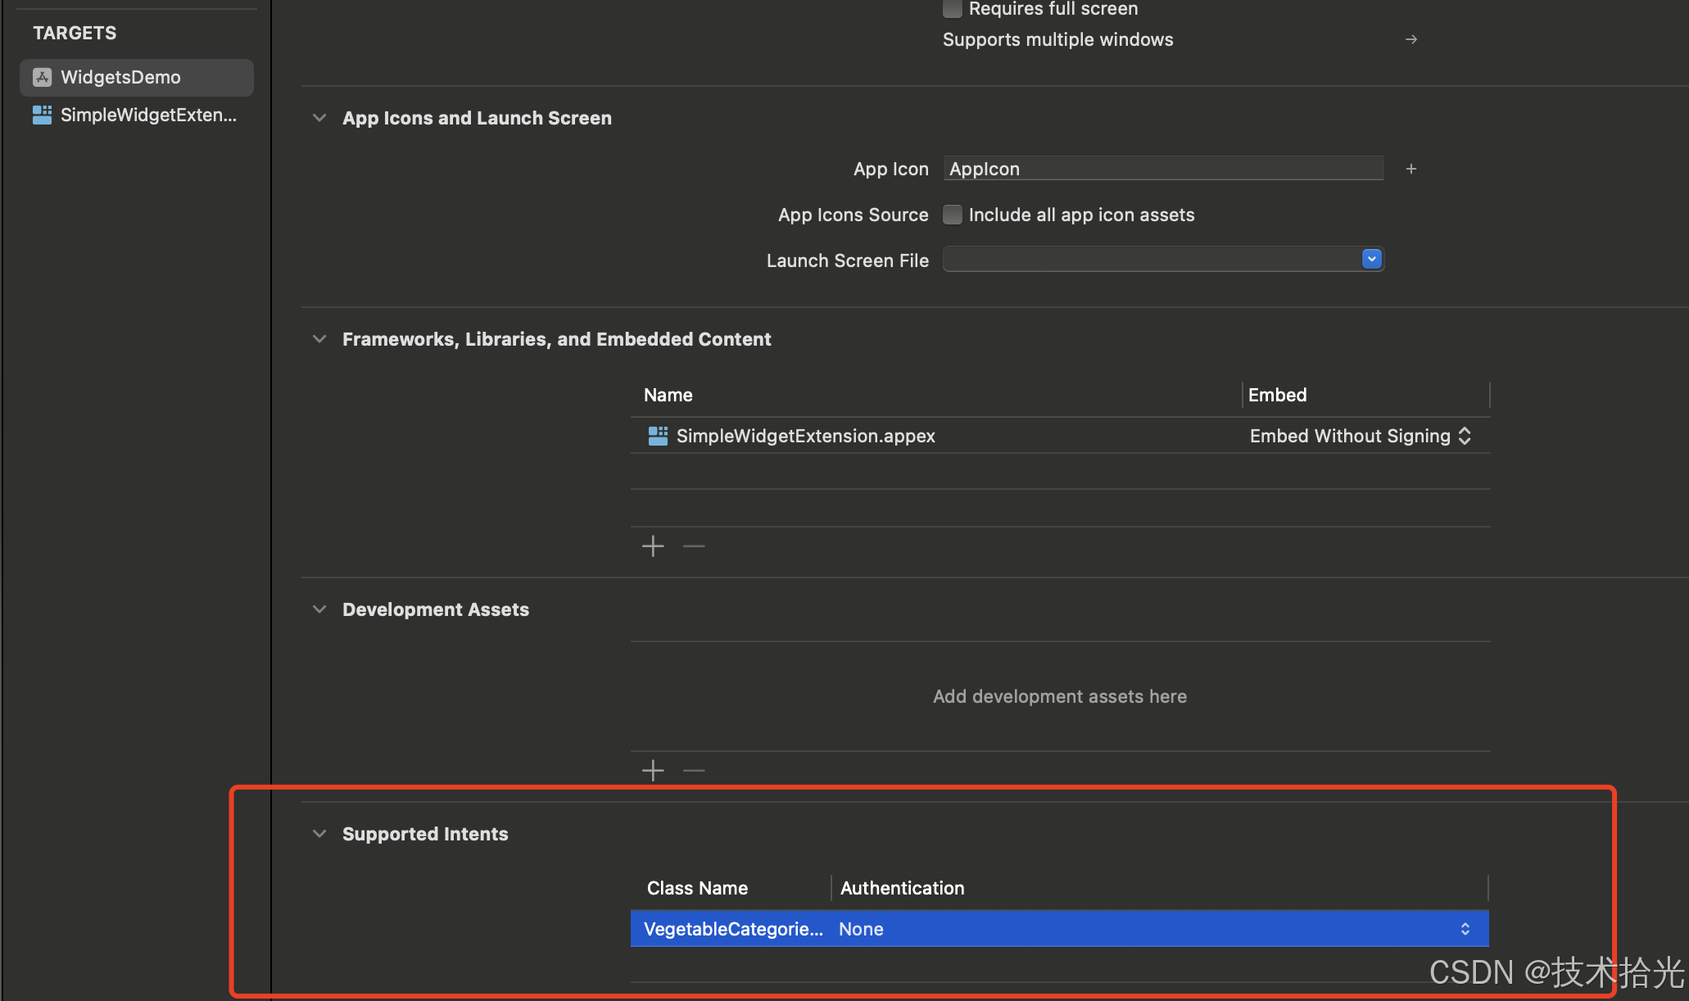The height and width of the screenshot is (1001, 1689).
Task: Add a development asset with plus button
Action: click(x=653, y=771)
